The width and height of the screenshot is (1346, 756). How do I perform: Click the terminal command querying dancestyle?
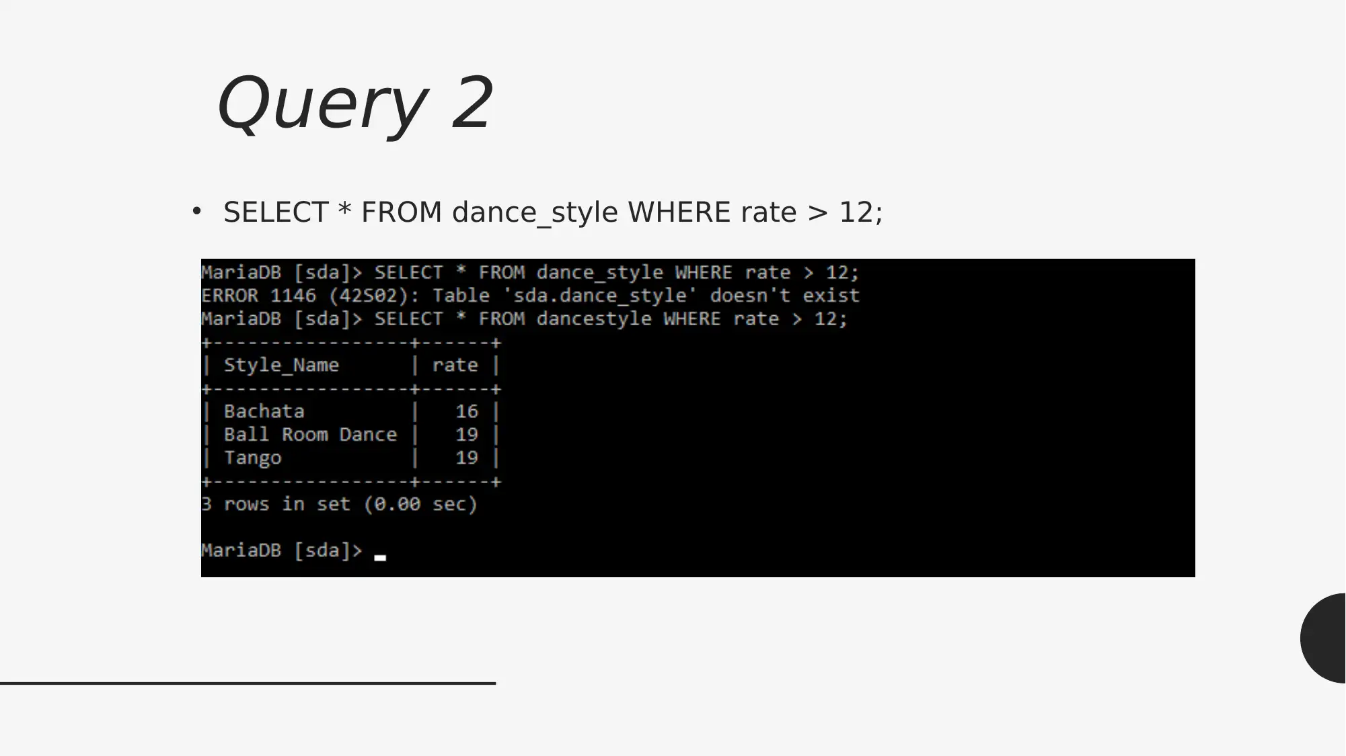click(x=525, y=319)
